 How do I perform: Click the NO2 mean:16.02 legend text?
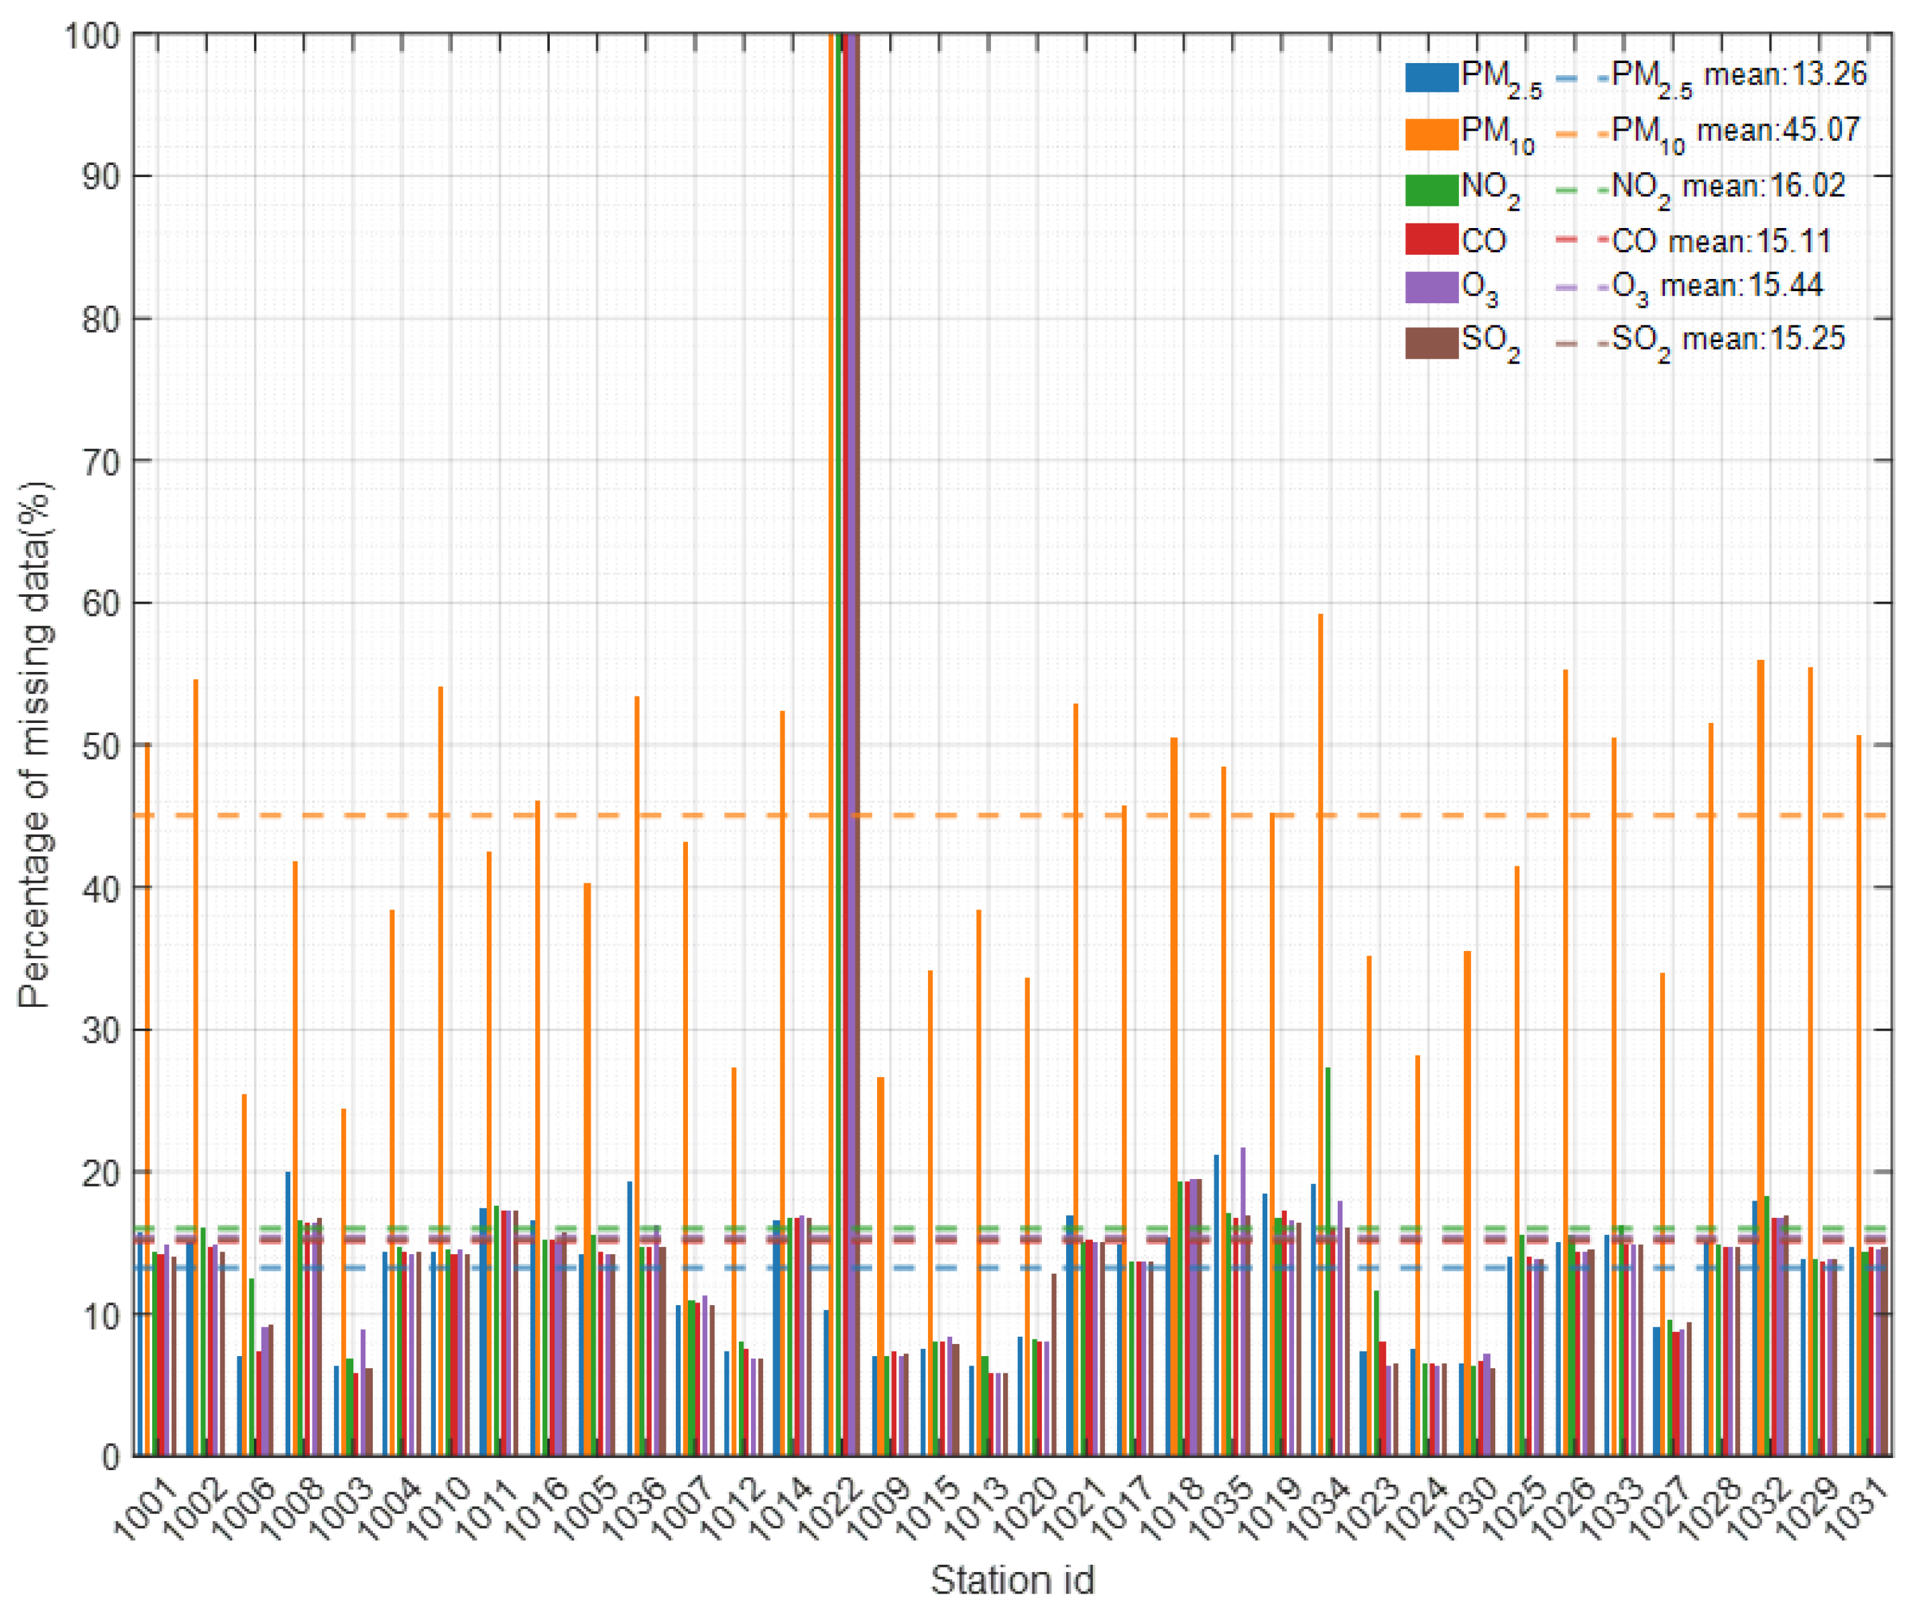1727,186
